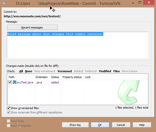Toggle Show externals from different repositories checkbox
The image size is (156, 132).
8,112
